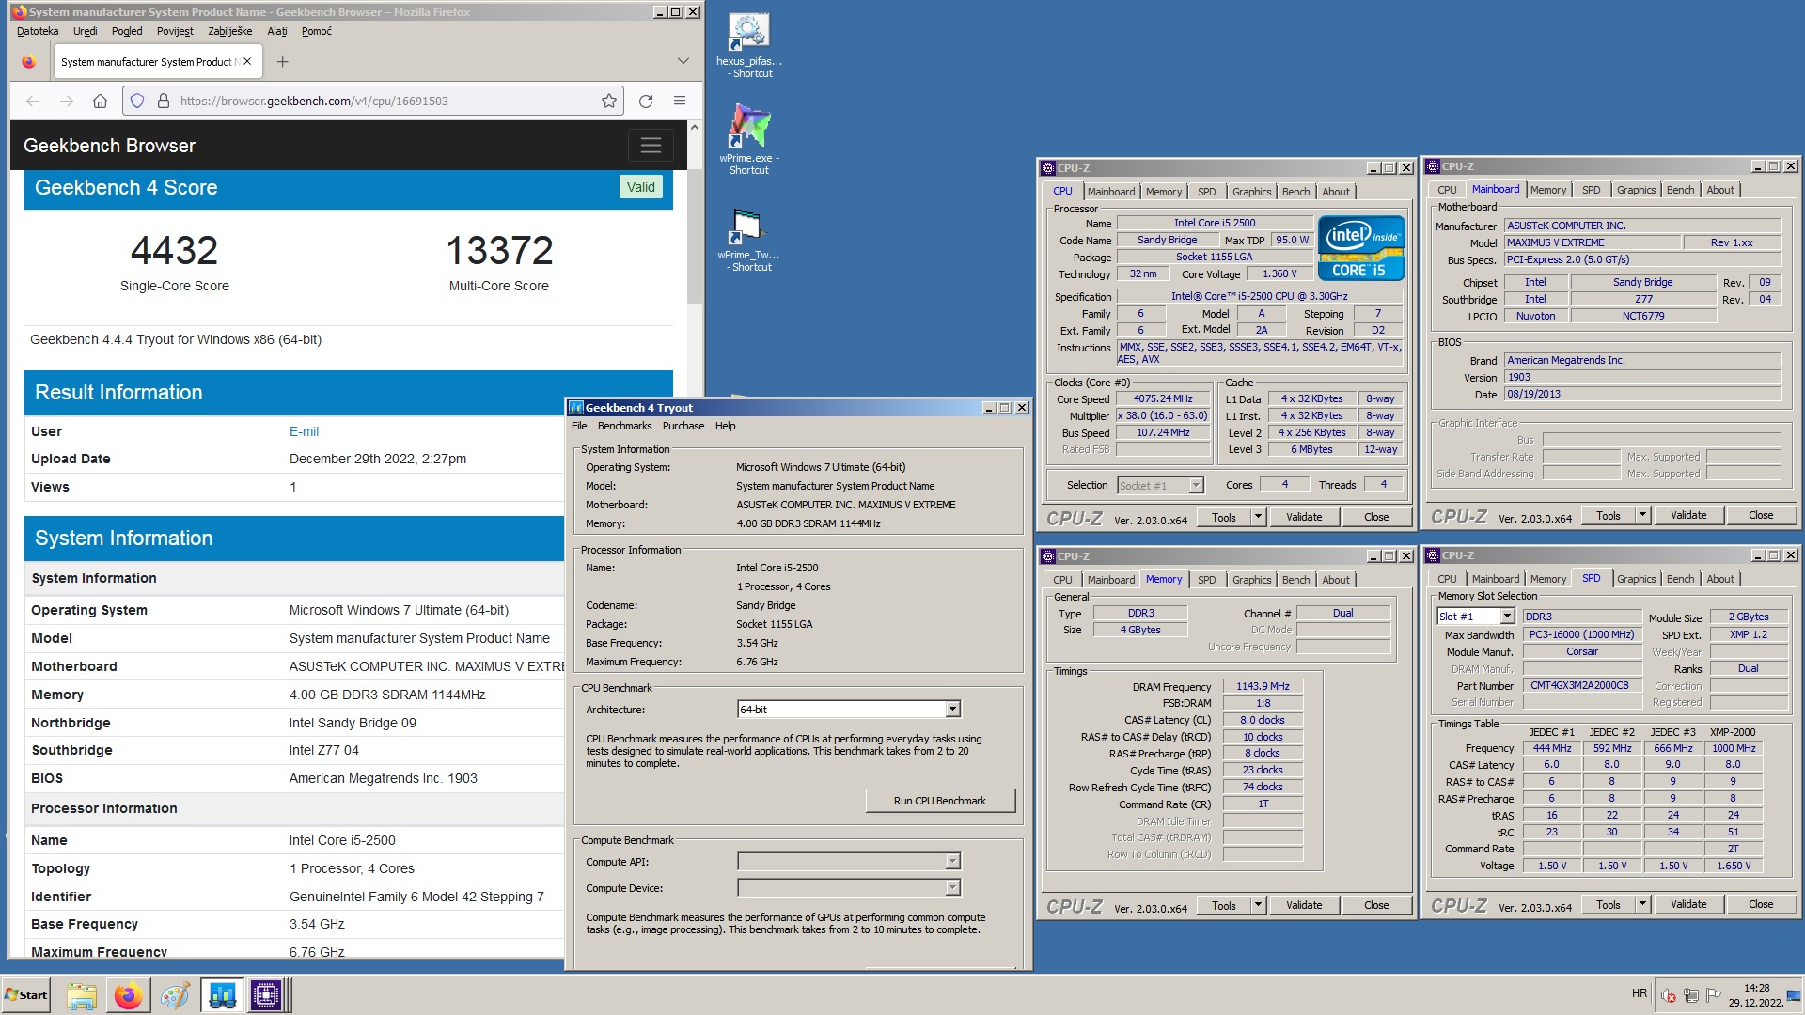This screenshot has width=1805, height=1015.
Task: Switch to Geekbench via its taskbar icon
Action: (222, 995)
